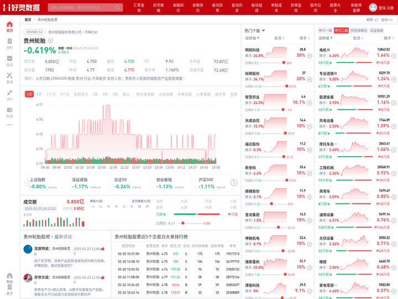Add 风电设备 sector with its plus icon
The height and width of the screenshot is (299, 398).
[394, 126]
